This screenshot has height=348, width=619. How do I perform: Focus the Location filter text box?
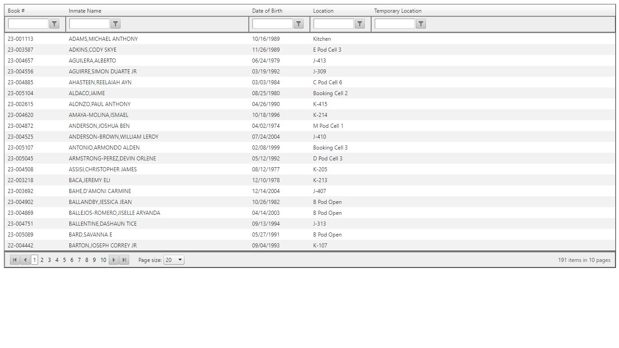pyautogui.click(x=334, y=24)
